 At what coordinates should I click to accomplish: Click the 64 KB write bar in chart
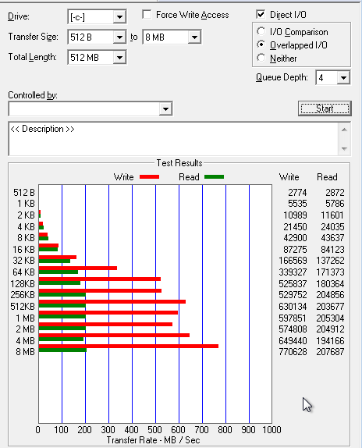coord(78,268)
